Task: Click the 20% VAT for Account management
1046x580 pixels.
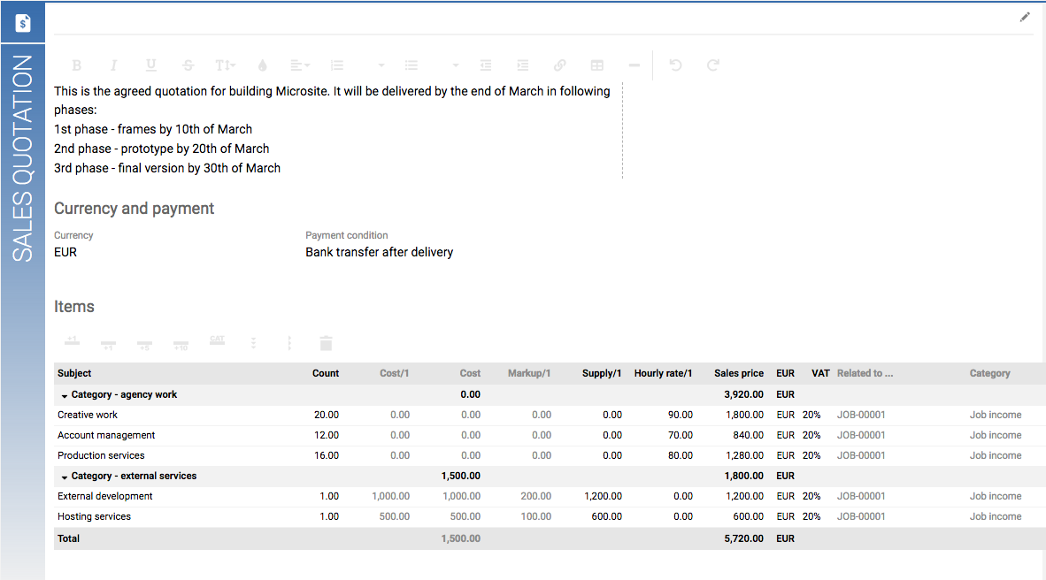Action: click(x=811, y=435)
